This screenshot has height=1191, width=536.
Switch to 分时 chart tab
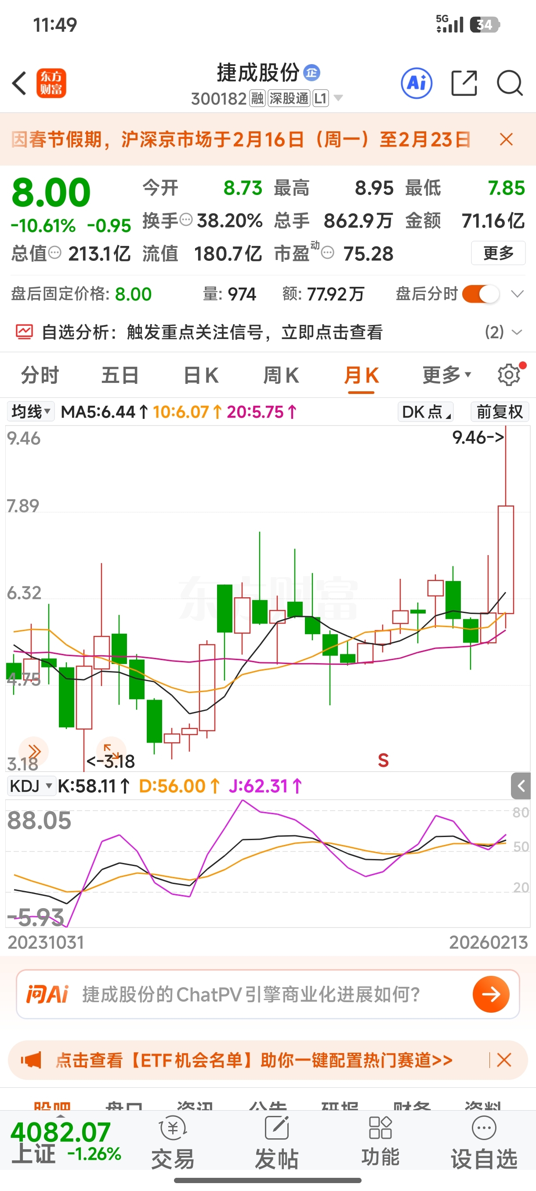pyautogui.click(x=40, y=375)
